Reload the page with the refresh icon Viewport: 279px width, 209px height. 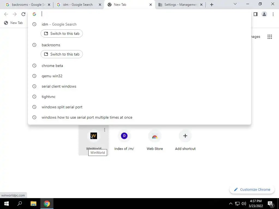(23, 14)
